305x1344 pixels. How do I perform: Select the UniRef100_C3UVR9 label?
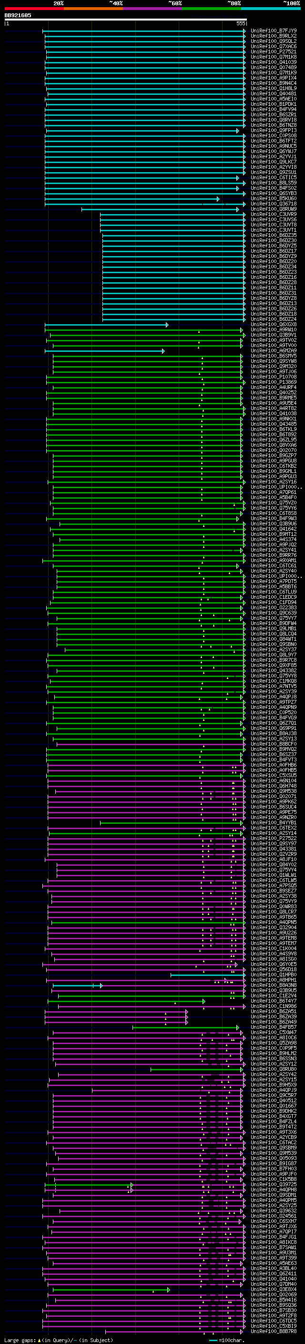(273, 215)
